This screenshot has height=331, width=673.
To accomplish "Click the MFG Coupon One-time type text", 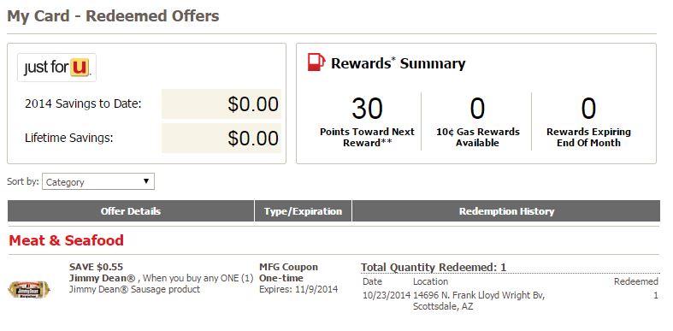I will pos(288,273).
